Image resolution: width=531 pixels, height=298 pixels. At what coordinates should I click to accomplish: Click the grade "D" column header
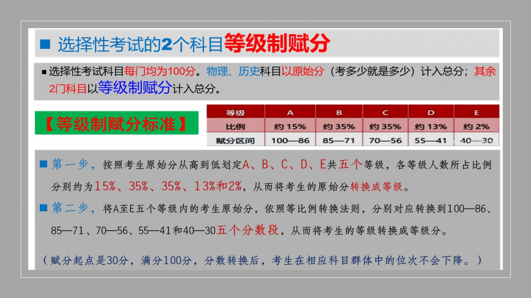431,112
